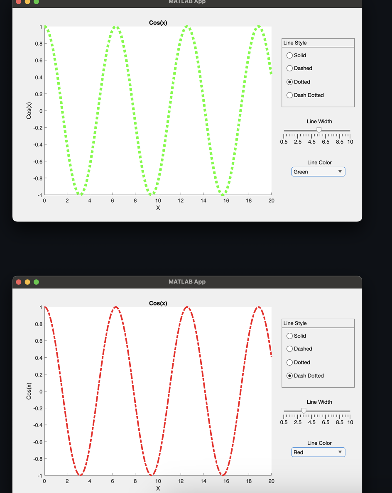The width and height of the screenshot is (392, 493).
Task: Click the X axis label in bottom plot
Action: 158,488
